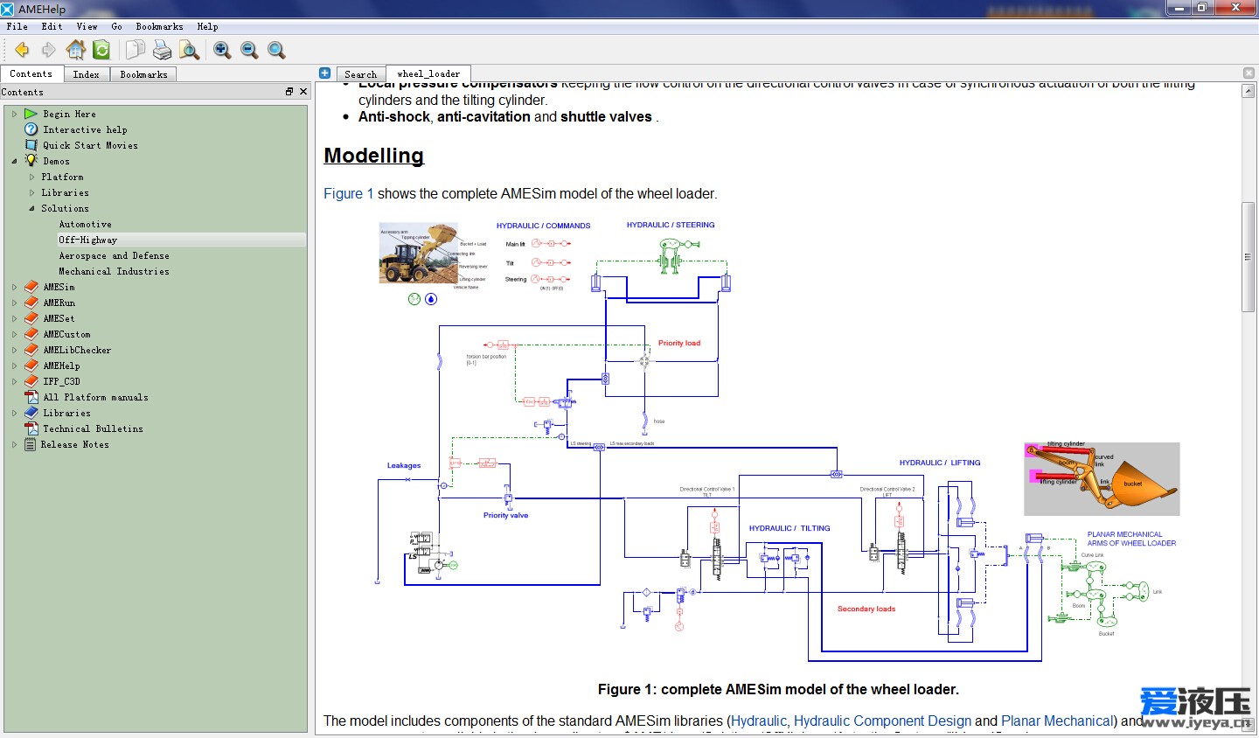Image resolution: width=1259 pixels, height=738 pixels.
Task: Expand the Platform subtree
Action: point(32,177)
